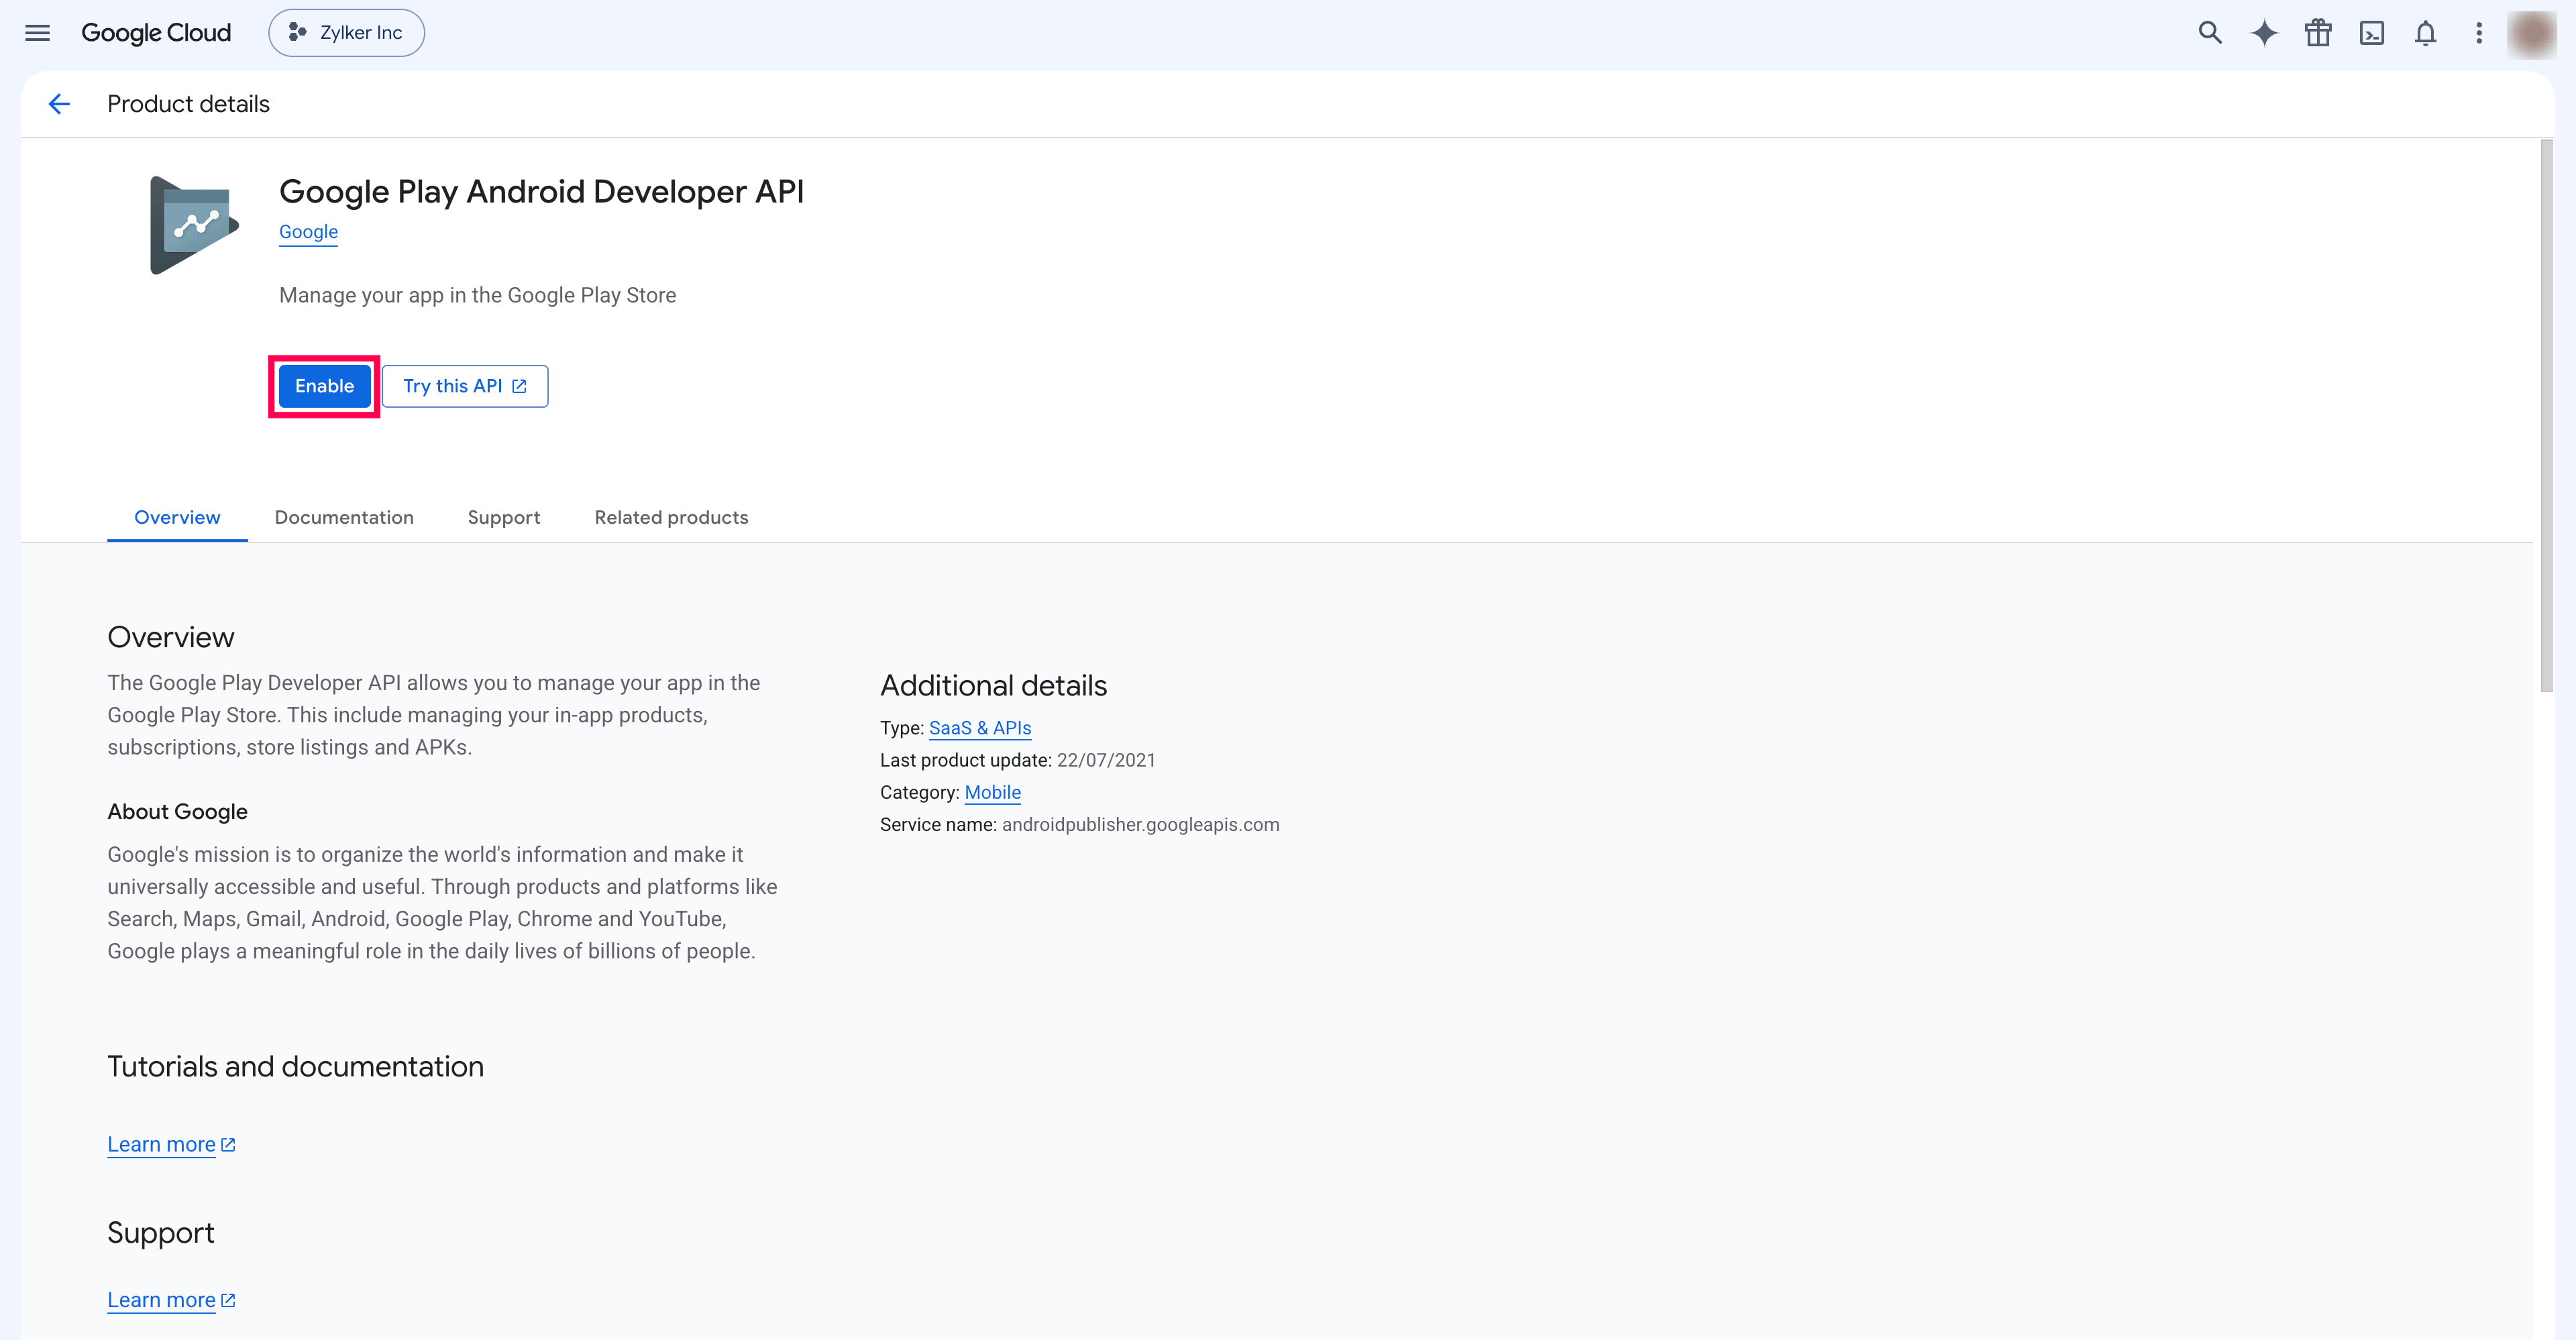Click the gift box free trial icon
The height and width of the screenshot is (1340, 2576).
[x=2318, y=33]
